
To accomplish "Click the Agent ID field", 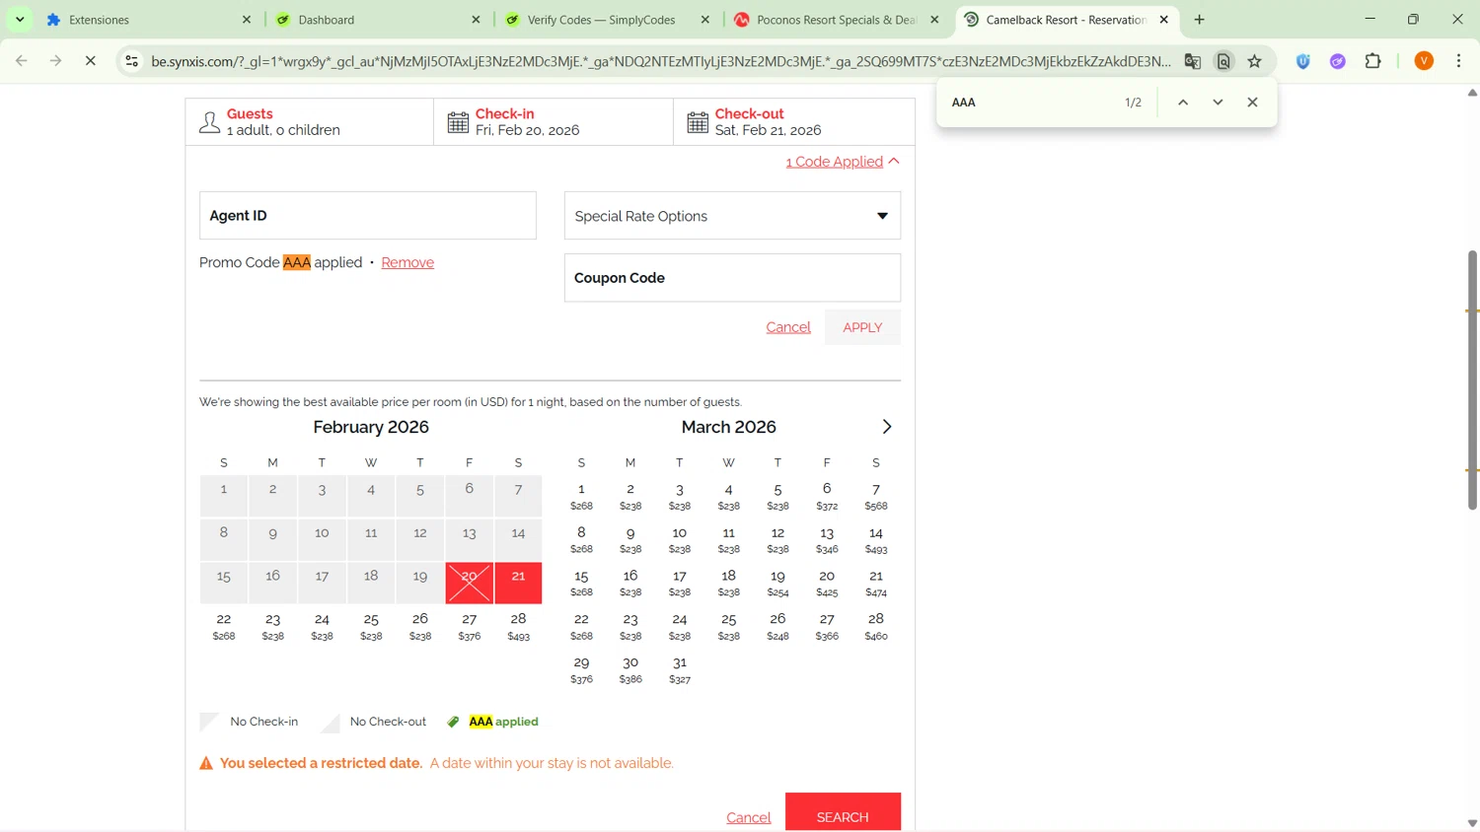I will click(368, 216).
